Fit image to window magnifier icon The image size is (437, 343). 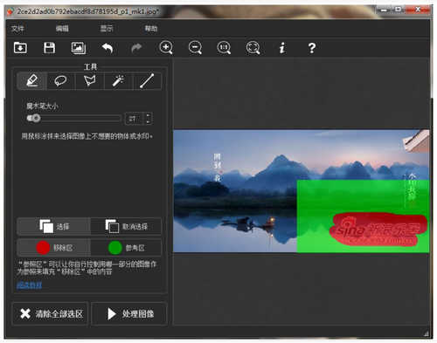[253, 48]
